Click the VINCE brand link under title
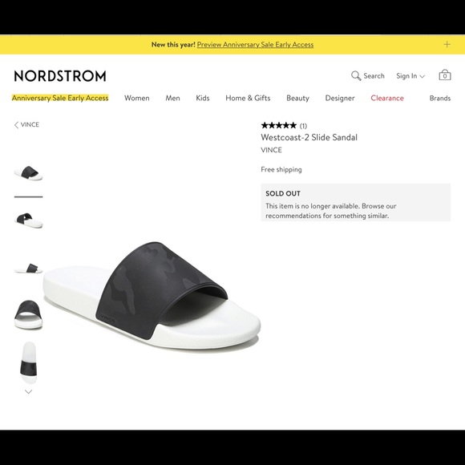The width and height of the screenshot is (465, 465). point(271,150)
